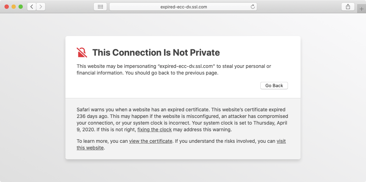Click the "To learn more, you can" text
Image resolution: width=366 pixels, height=182 pixels.
point(103,141)
